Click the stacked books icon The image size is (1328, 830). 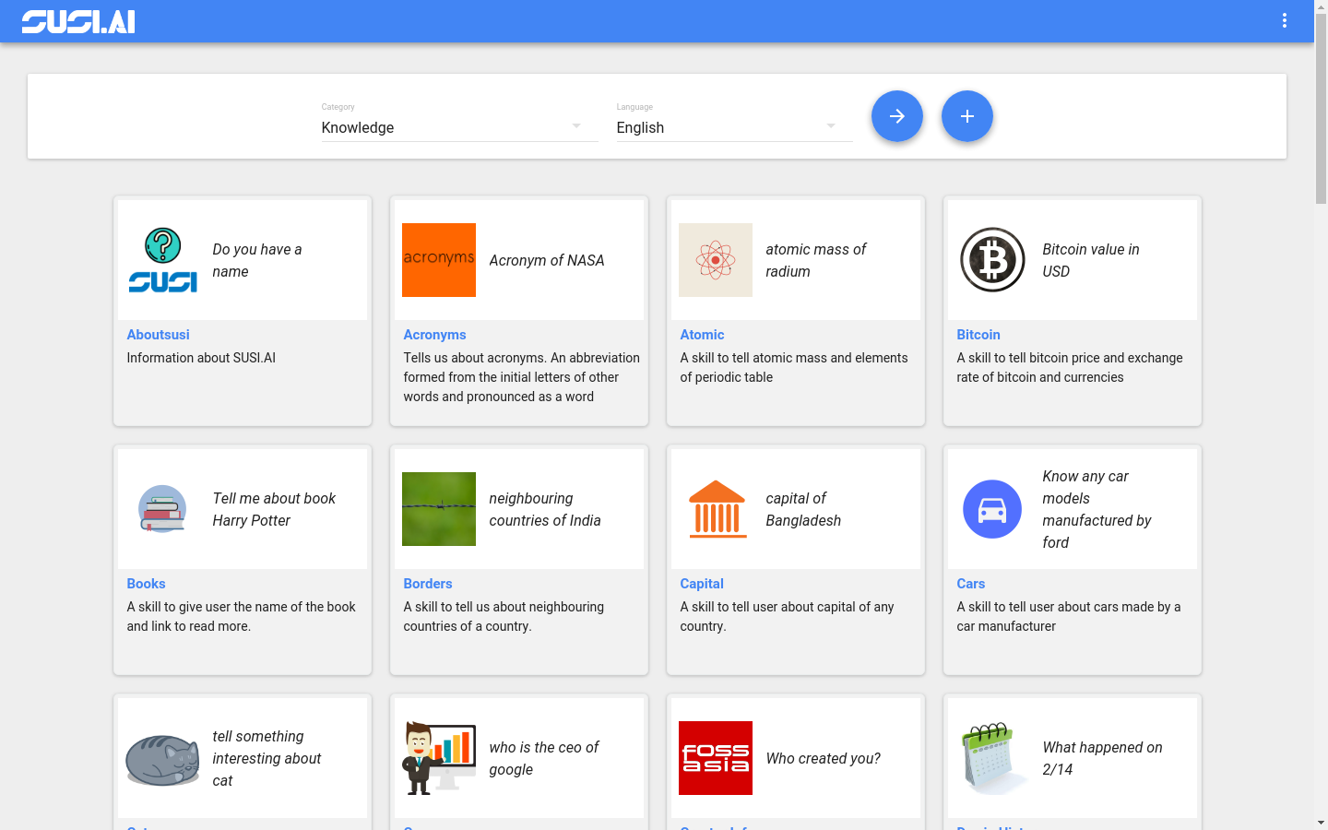pyautogui.click(x=162, y=509)
